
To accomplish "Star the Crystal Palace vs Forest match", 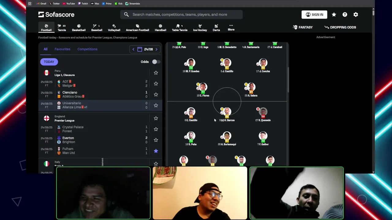I will click(156, 129).
